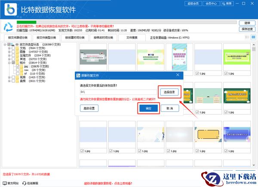Screen dimensions: 258x187
Task: Open 会员中心
Action: pyautogui.click(x=211, y=3)
